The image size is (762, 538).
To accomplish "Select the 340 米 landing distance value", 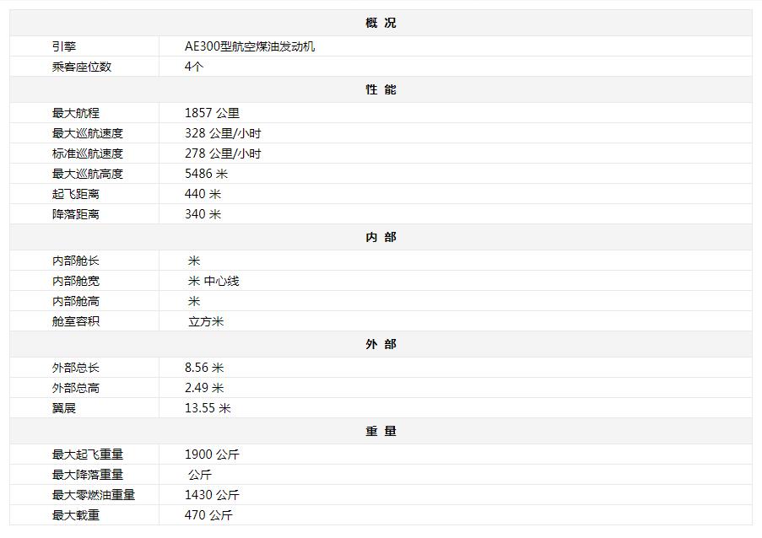I will pos(203,214).
